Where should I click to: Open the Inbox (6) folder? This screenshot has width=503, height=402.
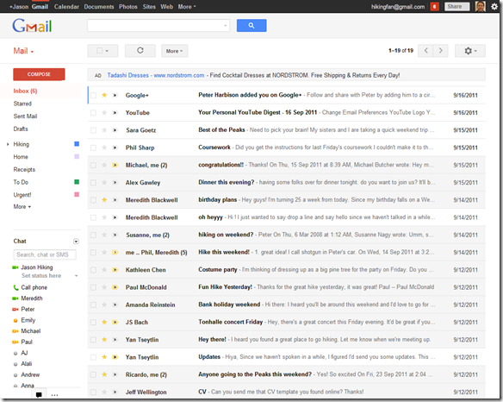pos(25,91)
